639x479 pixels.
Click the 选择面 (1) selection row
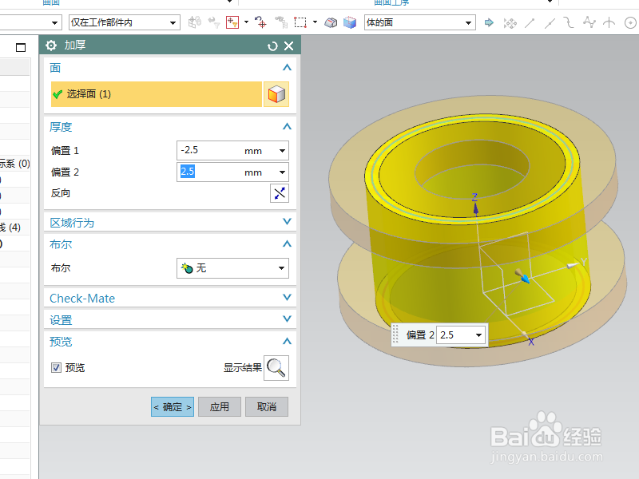[x=156, y=94]
